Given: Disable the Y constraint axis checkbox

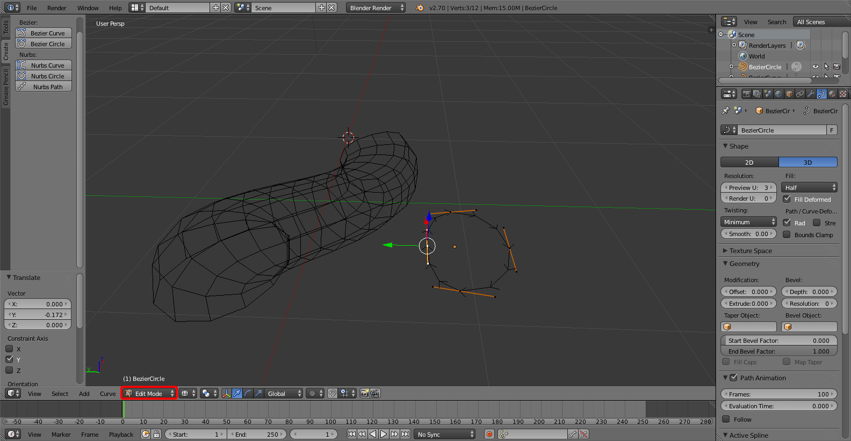Looking at the screenshot, I should point(9,359).
